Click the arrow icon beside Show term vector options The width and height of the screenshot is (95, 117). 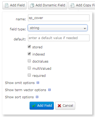coord(50,90)
